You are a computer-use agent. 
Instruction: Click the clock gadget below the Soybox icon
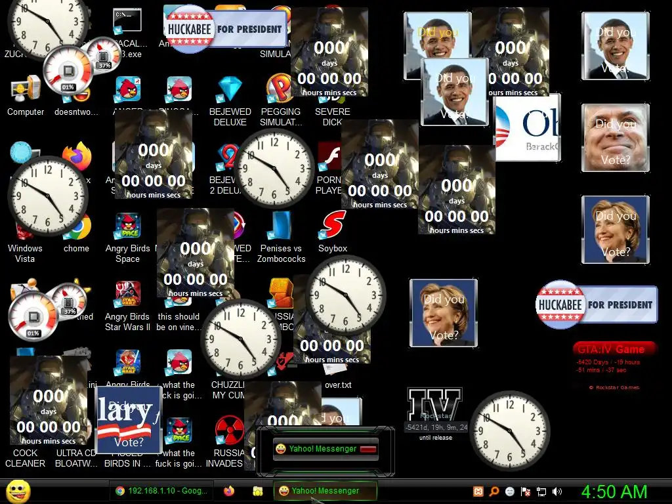pyautogui.click(x=346, y=295)
